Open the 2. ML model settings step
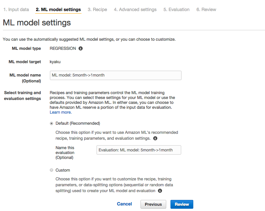Image resolution: width=265 pixels, height=211 pixels. 58,9
